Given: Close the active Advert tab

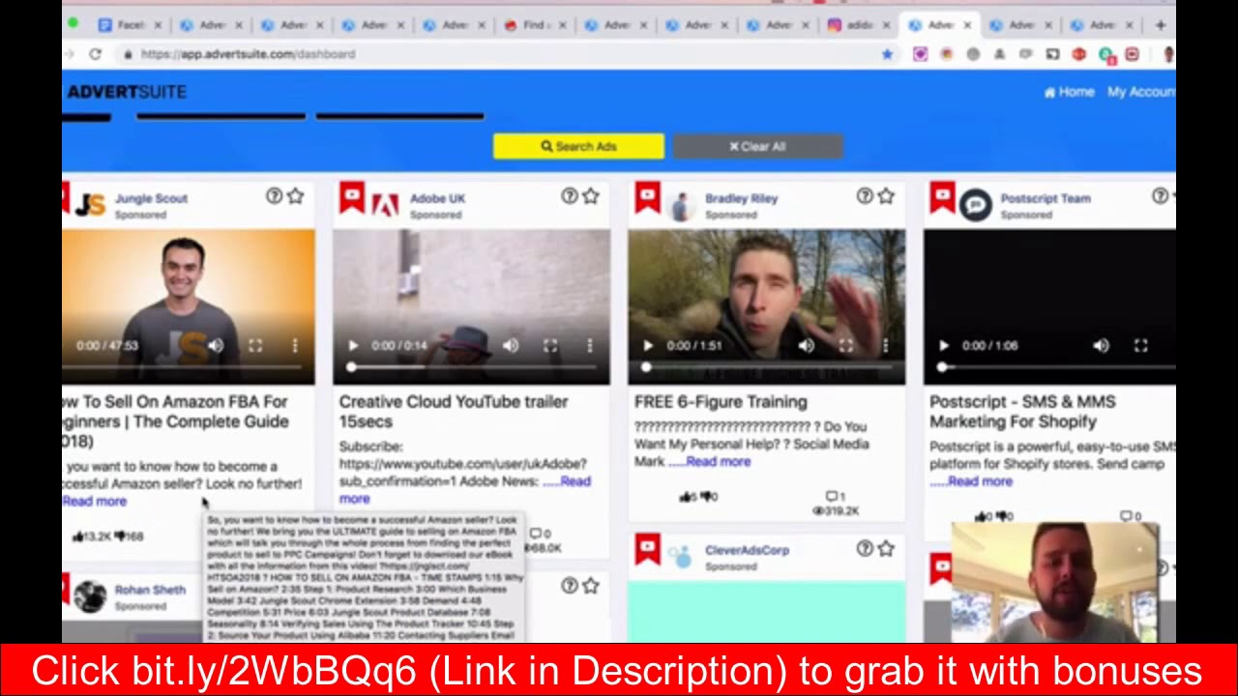Looking at the screenshot, I should [966, 25].
